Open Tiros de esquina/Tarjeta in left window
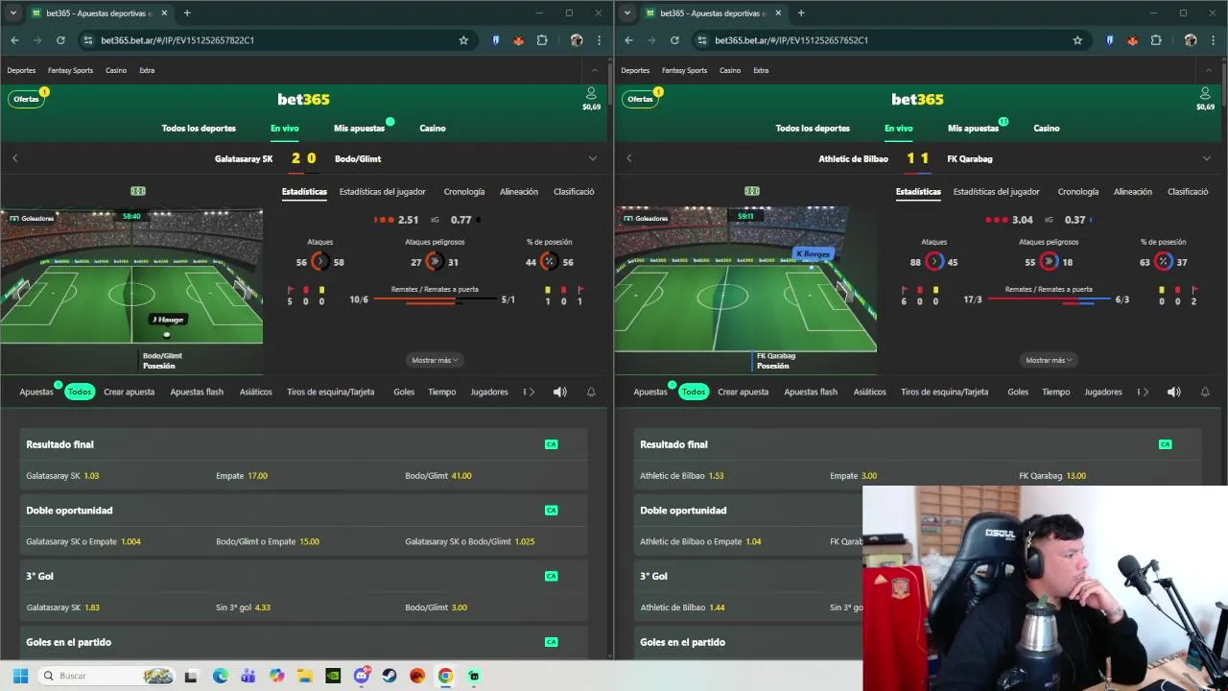 click(x=330, y=392)
